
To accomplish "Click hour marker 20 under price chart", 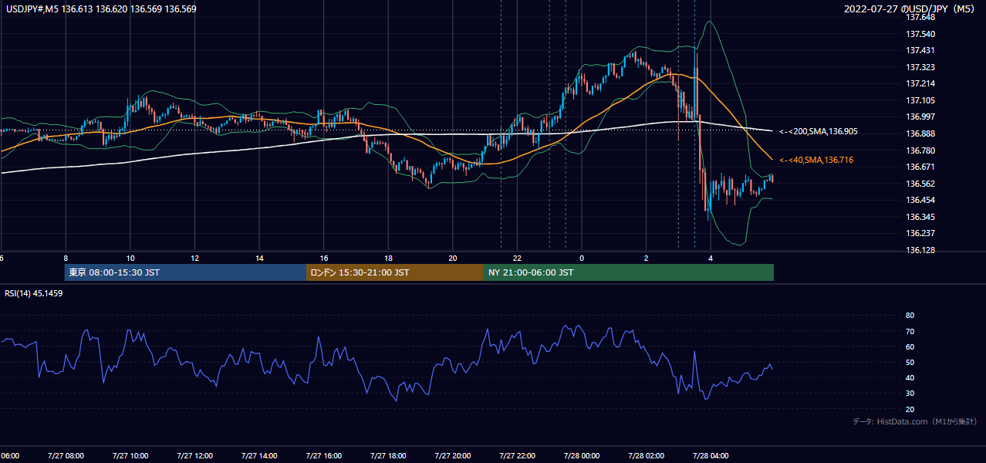I will point(453,259).
